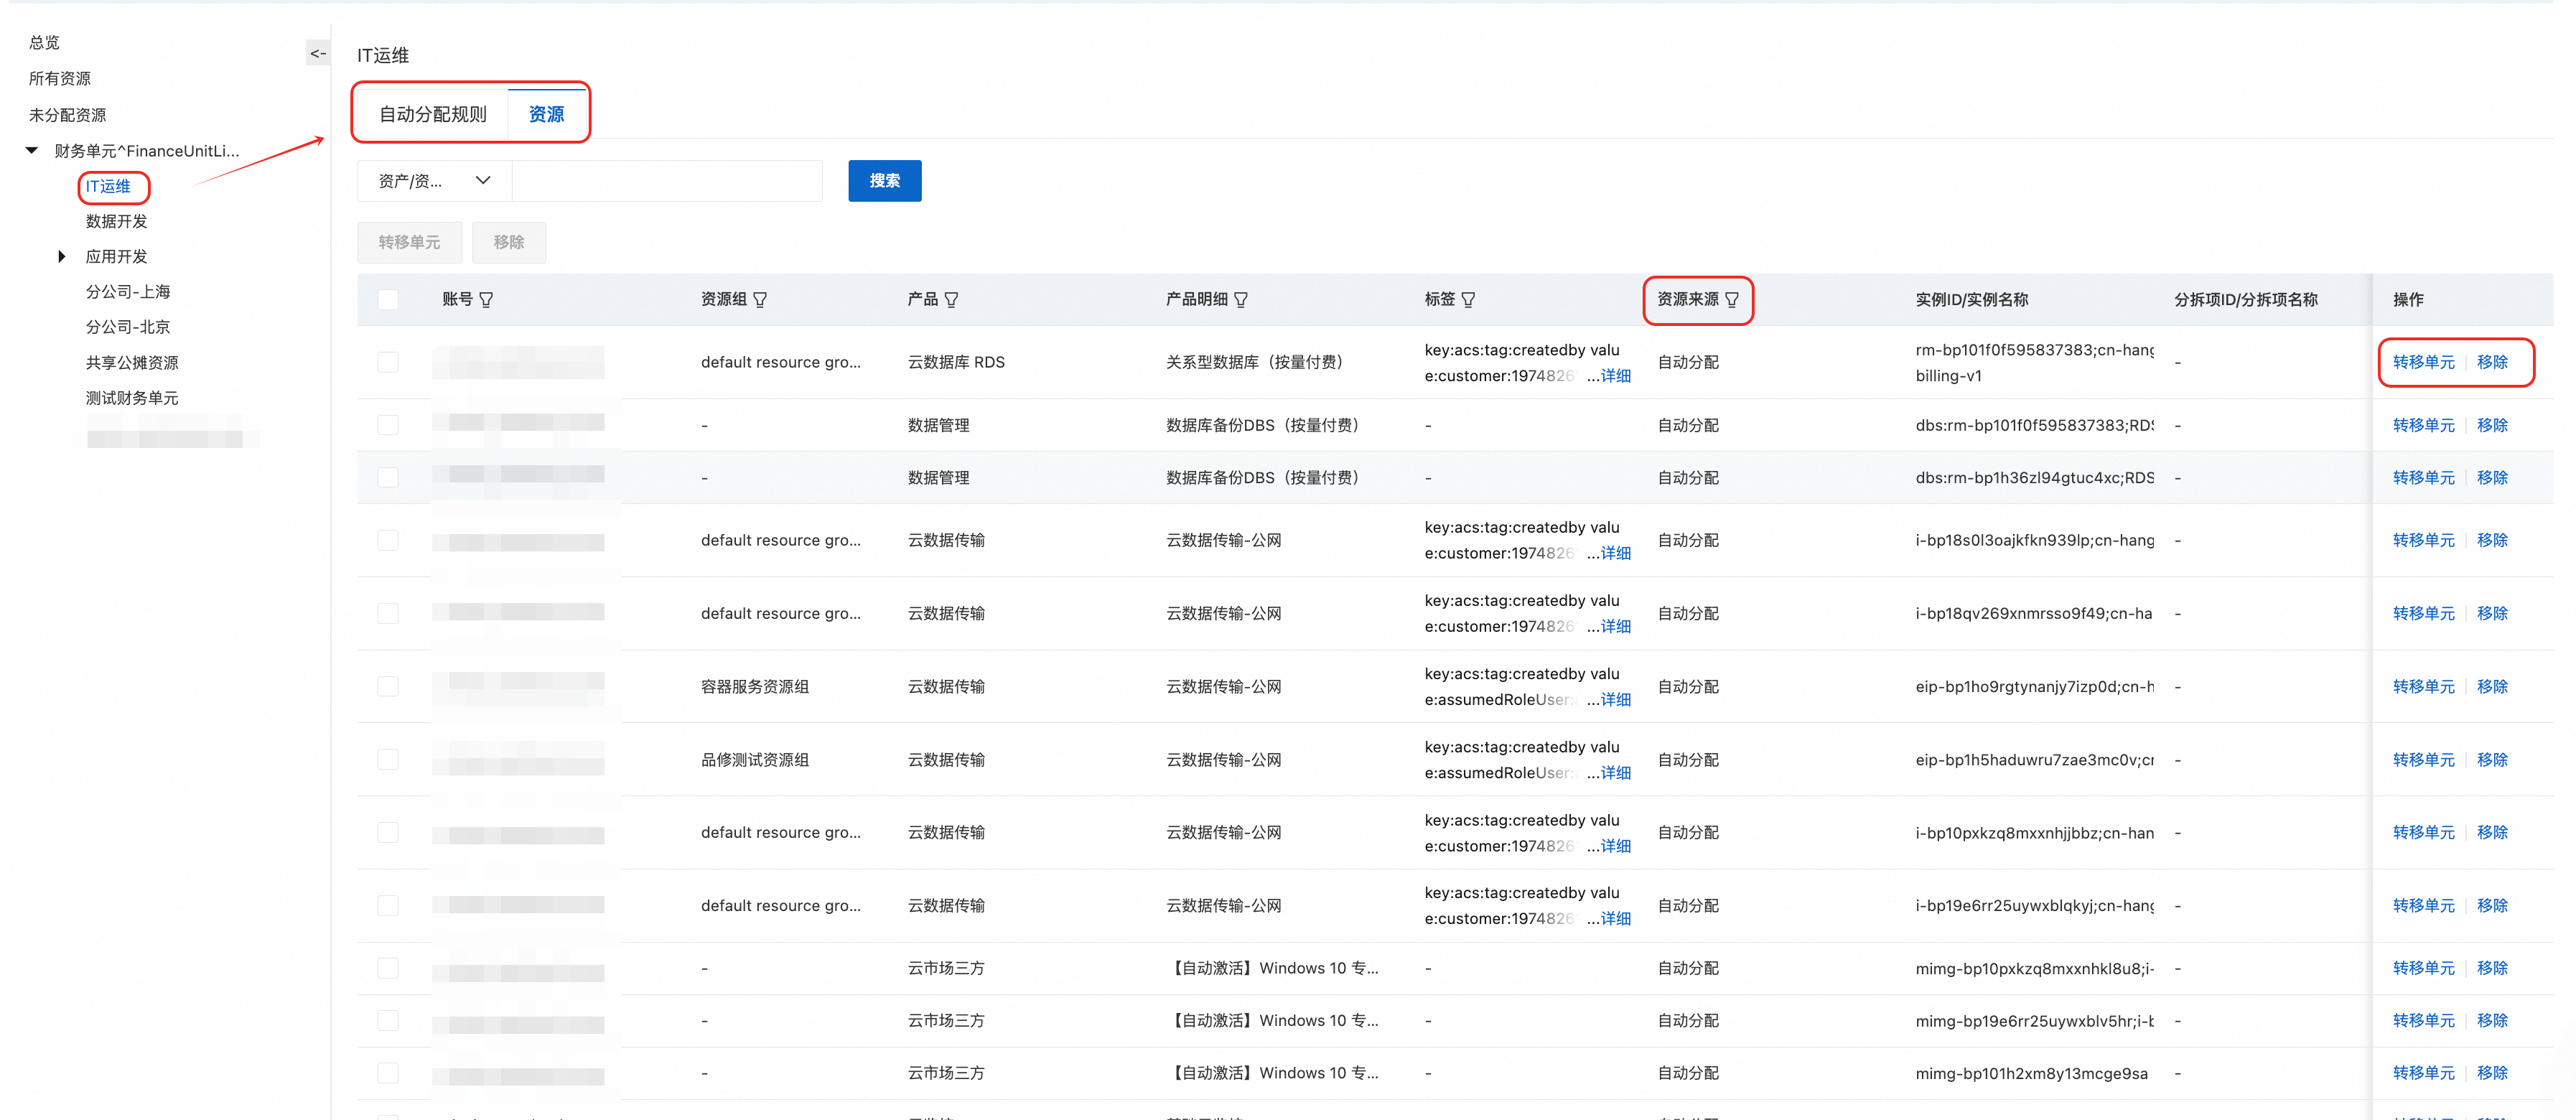
Task: Click the filter icon next to 账号
Action: (486, 300)
